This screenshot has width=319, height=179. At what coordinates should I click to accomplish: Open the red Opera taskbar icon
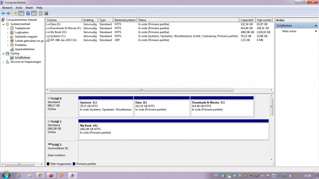[x=51, y=175]
